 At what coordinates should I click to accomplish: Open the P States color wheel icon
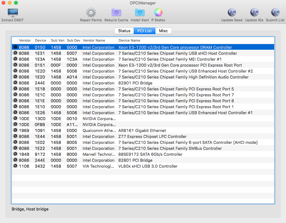(x=158, y=13)
